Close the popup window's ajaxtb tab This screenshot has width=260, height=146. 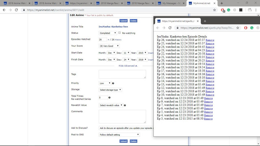pyautogui.click(x=198, y=21)
